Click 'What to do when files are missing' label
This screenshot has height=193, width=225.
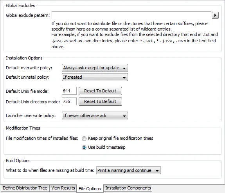pos(50,170)
